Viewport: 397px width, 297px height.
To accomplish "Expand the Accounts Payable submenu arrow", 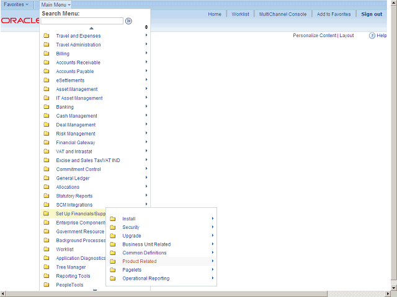I will click(x=146, y=71).
